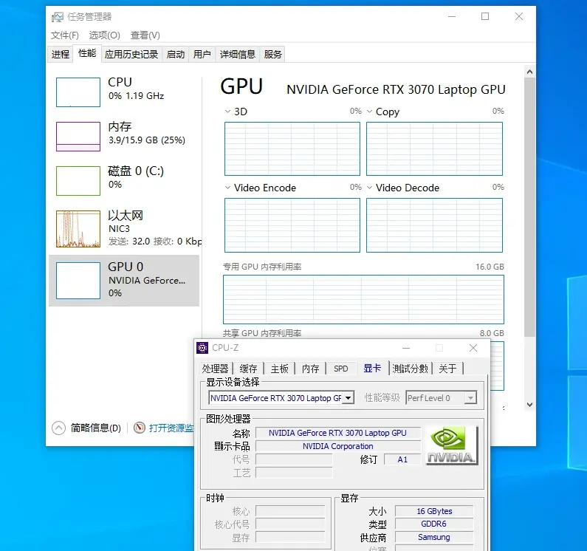Click the GDDR6 memory type field
The height and width of the screenshot is (551, 587).
pos(434,524)
